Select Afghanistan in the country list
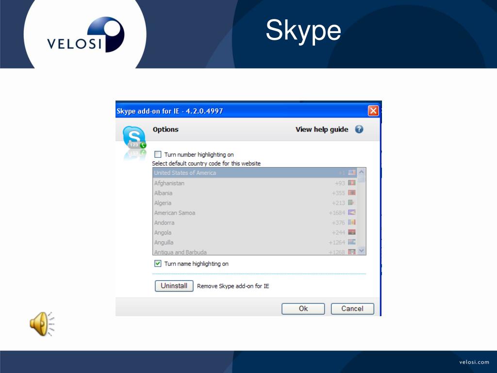Viewport: 497px width, 373px height. click(x=255, y=183)
